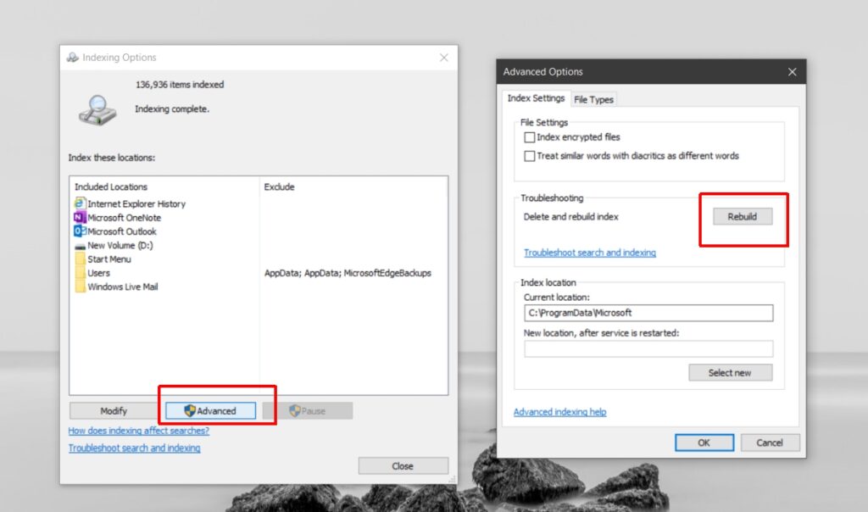Confirm with the OK button
This screenshot has width=868, height=512.
(703, 442)
